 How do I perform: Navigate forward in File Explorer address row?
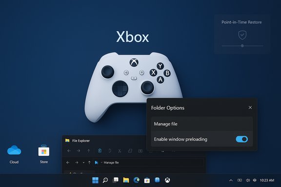point(77,163)
